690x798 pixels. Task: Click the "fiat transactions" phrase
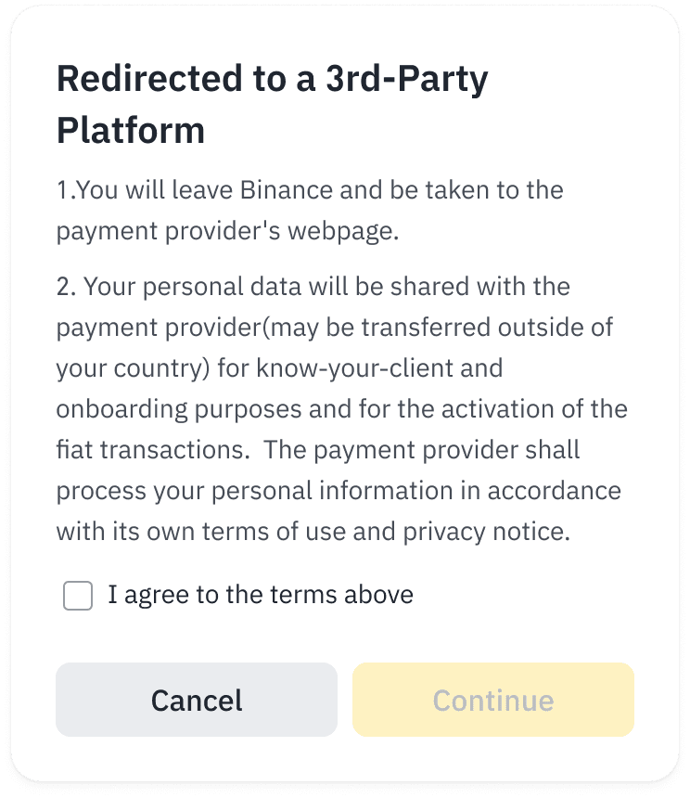pyautogui.click(x=148, y=450)
